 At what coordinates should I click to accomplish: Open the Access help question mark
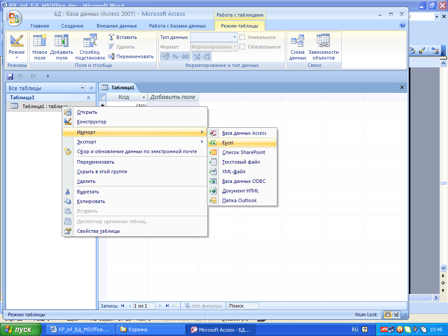point(402,25)
